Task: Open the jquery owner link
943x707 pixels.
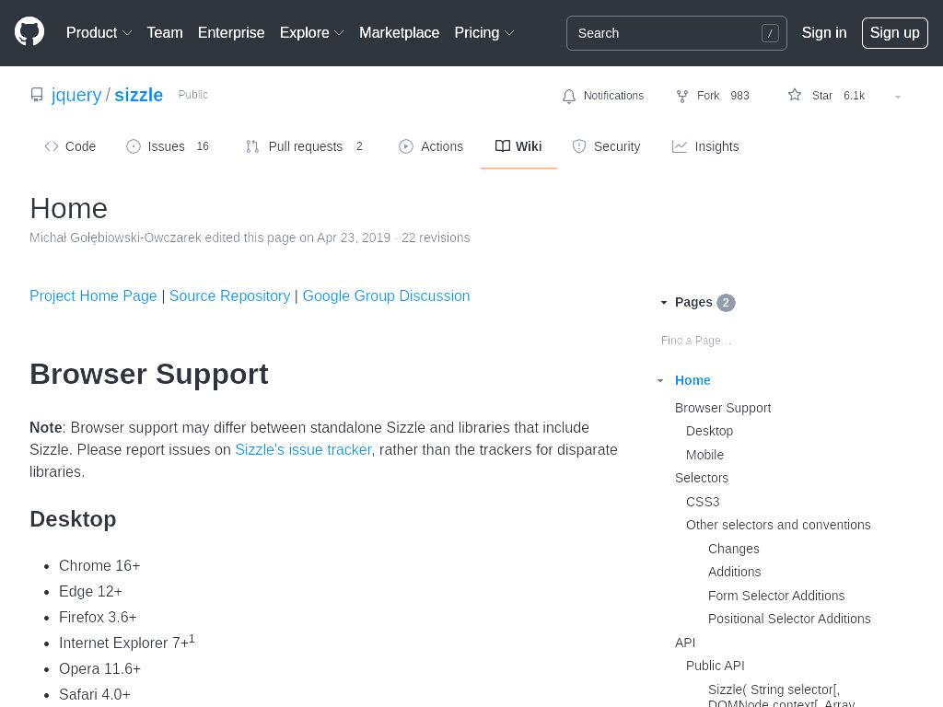Action: 76,95
